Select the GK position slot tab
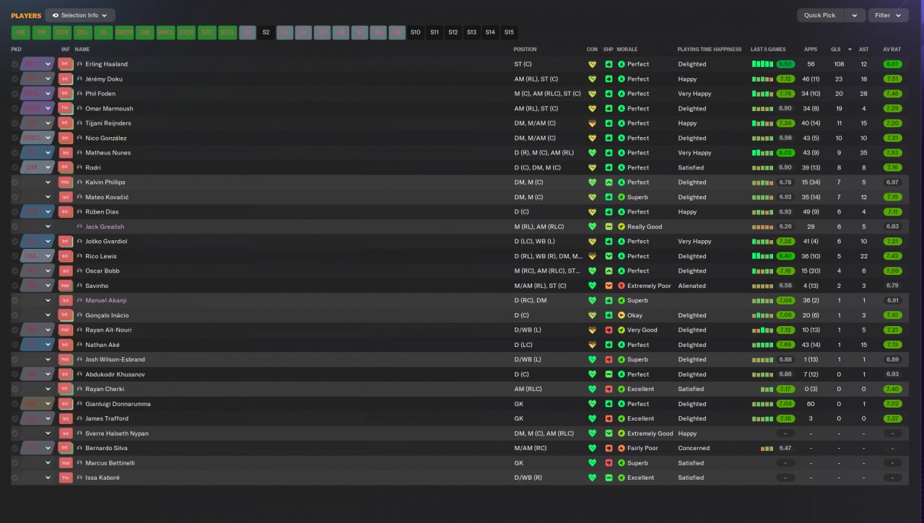Screen dimensions: 924x523 pyautogui.click(x=21, y=32)
